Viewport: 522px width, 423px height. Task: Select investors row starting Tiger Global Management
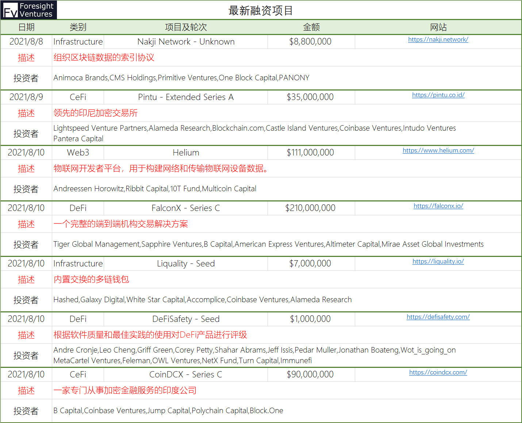pyautogui.click(x=287, y=244)
